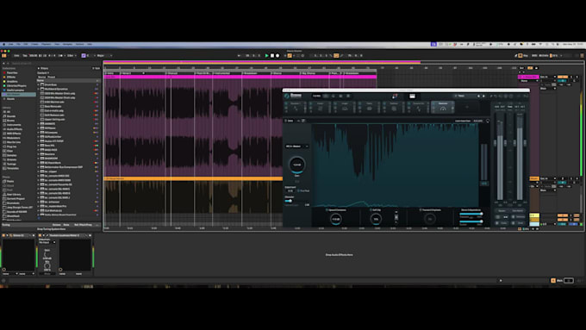Select Favorites in browser Collections
The height and width of the screenshot is (330, 586).
tap(12, 73)
